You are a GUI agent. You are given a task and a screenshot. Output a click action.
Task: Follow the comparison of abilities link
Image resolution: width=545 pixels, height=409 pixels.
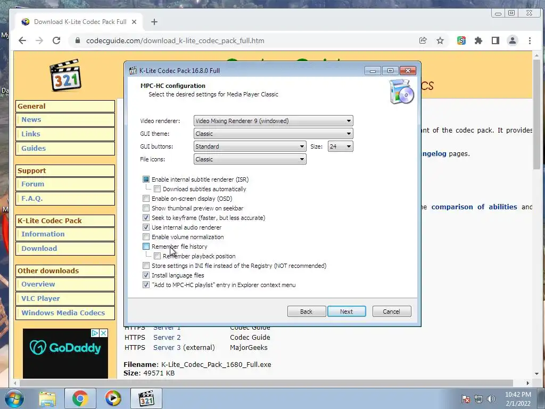click(x=474, y=207)
